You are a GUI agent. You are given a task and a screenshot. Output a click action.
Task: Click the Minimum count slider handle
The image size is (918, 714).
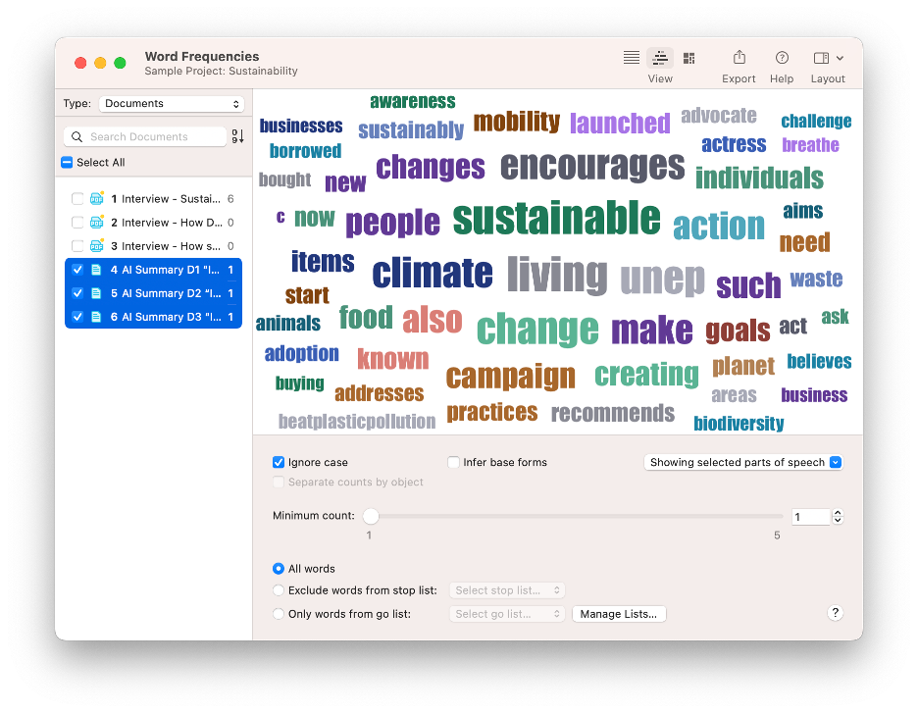pos(371,516)
